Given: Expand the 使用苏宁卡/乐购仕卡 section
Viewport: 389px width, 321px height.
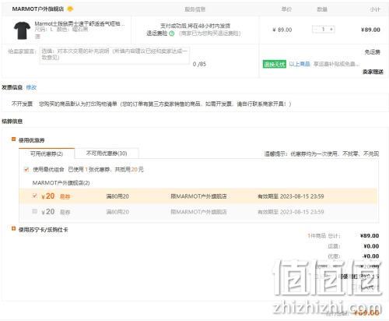Looking at the screenshot, I should [14, 228].
